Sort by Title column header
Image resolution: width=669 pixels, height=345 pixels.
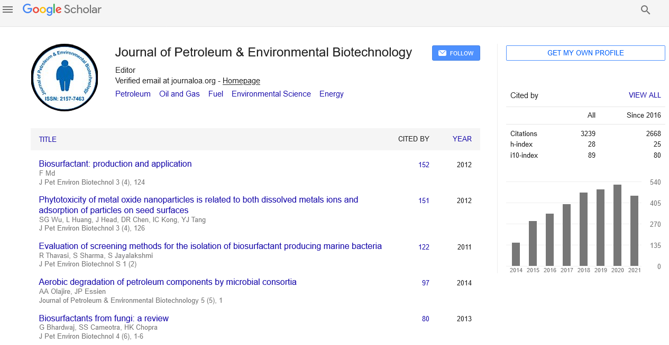[x=48, y=139]
